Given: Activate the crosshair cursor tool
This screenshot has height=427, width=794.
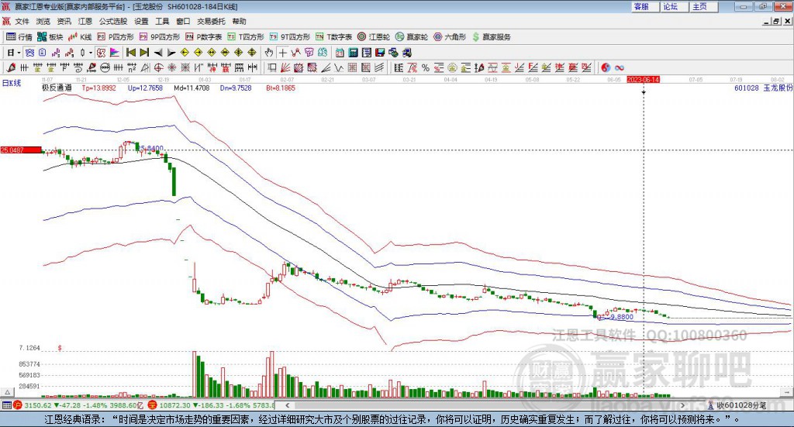Looking at the screenshot, I should click(282, 52).
